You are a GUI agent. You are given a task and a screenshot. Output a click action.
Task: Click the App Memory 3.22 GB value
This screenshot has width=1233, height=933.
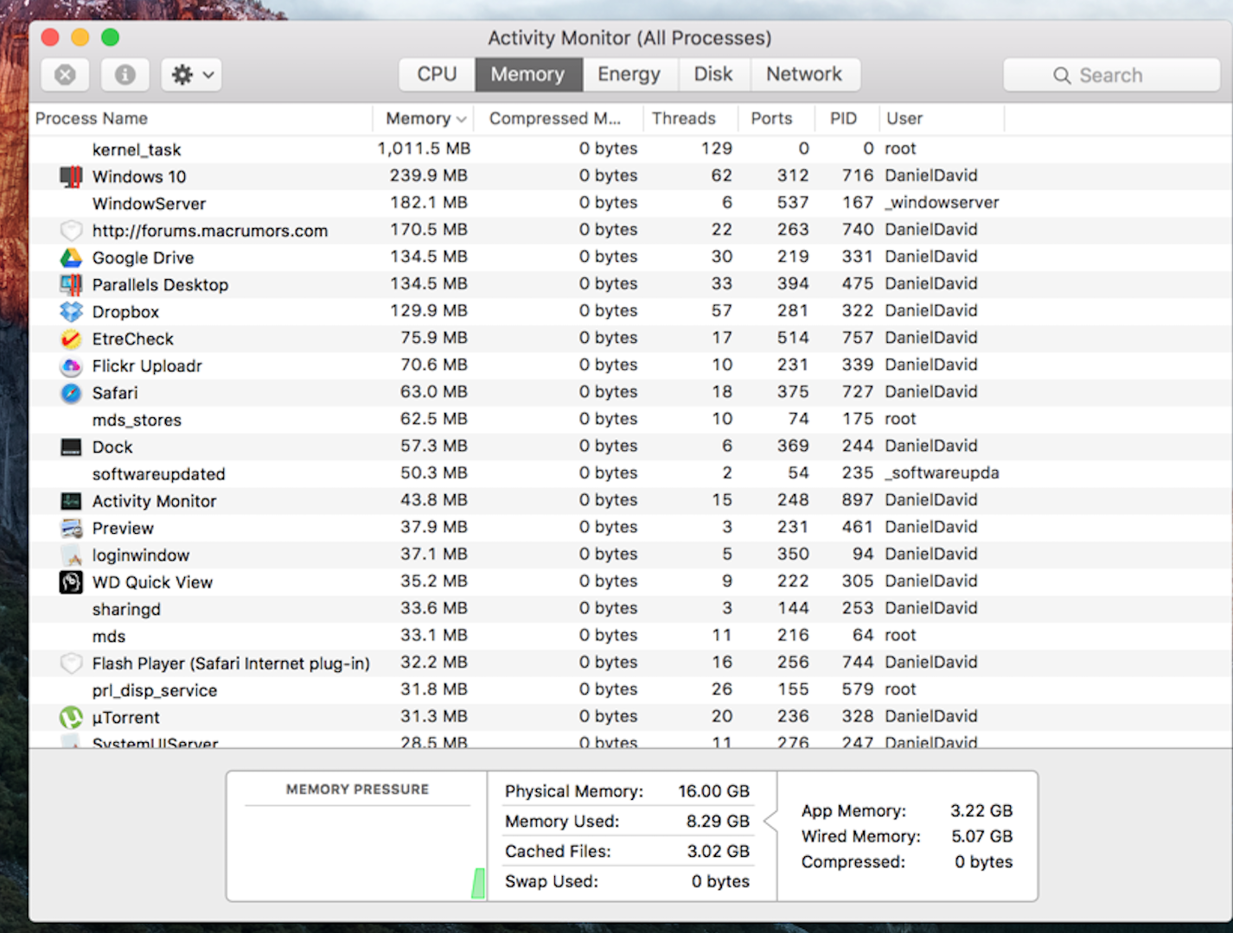point(981,810)
